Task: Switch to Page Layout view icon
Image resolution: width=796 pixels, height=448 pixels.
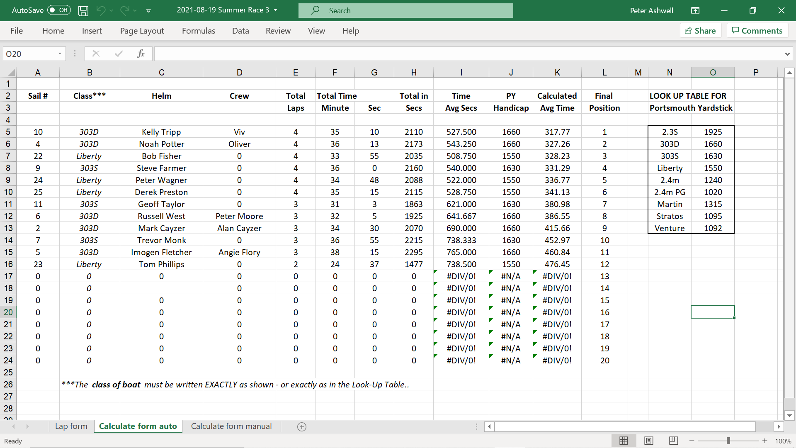Action: (649, 441)
